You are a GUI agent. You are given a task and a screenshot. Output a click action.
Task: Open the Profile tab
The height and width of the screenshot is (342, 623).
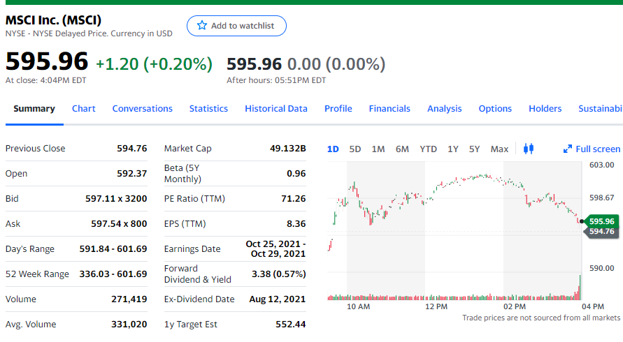pos(338,108)
